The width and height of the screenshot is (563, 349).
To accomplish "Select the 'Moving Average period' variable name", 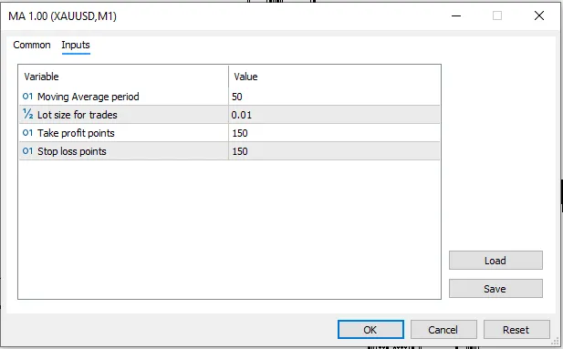I will 89,97.
